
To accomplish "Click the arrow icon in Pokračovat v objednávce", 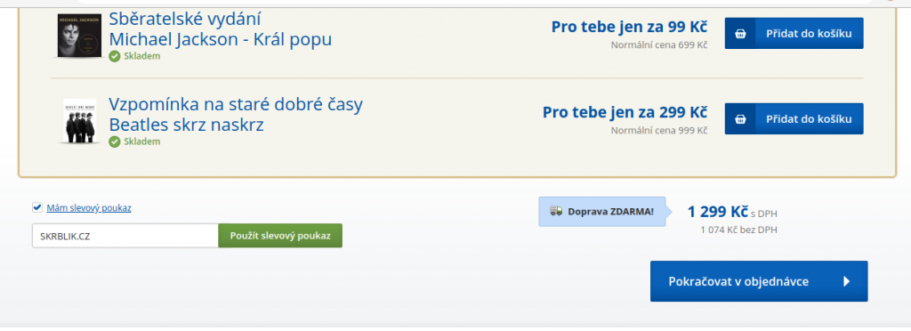I will (x=847, y=282).
